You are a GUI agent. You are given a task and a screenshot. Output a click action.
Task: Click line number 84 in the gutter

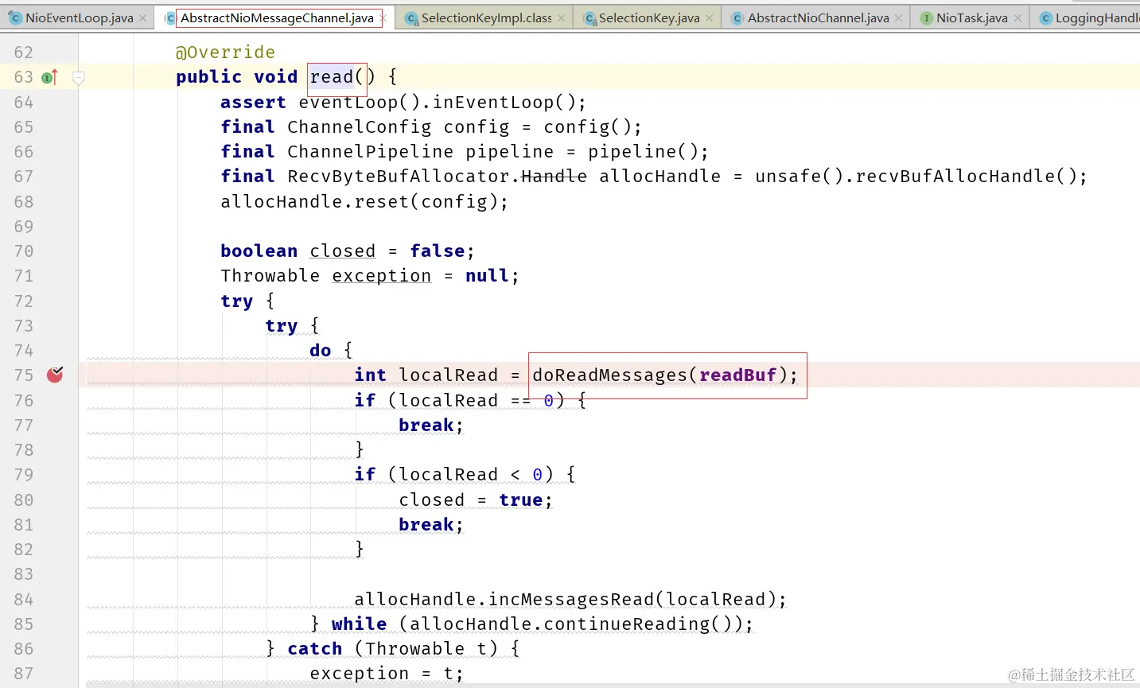pyautogui.click(x=24, y=600)
